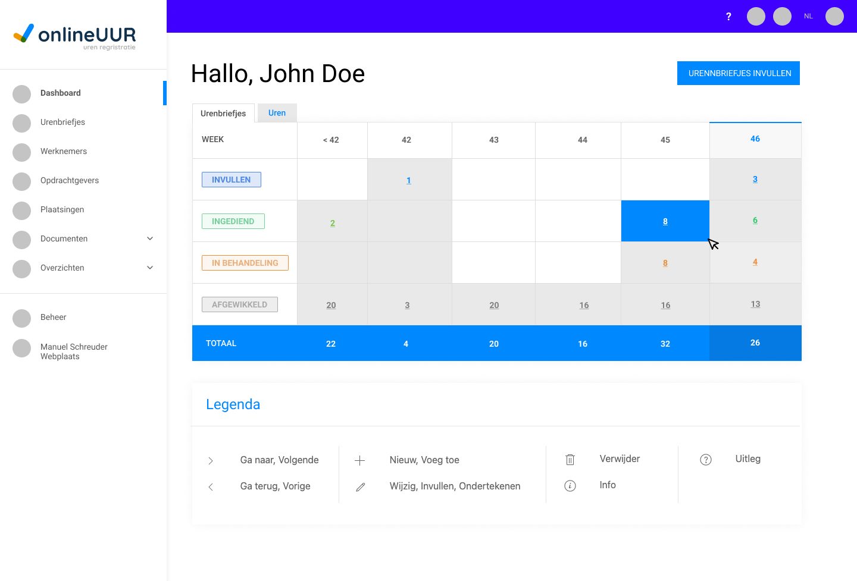This screenshot has width=857, height=581.
Task: Select the Urenbriefjes tab
Action: 223,114
